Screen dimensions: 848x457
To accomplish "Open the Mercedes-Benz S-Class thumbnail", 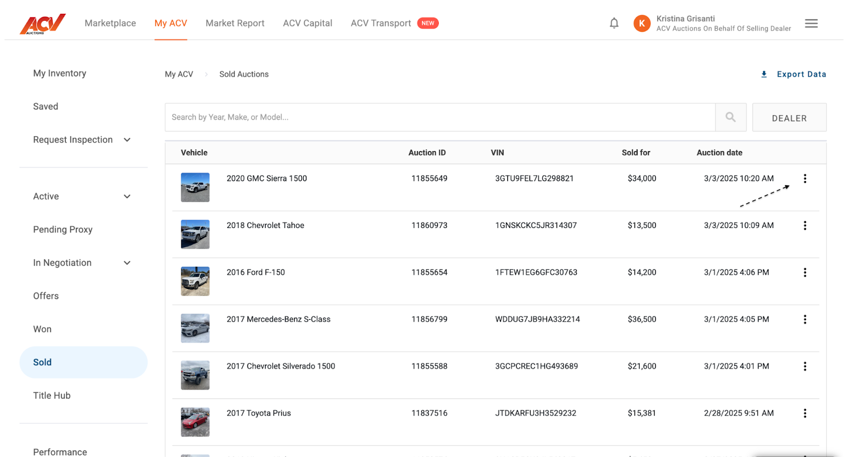I will click(195, 328).
